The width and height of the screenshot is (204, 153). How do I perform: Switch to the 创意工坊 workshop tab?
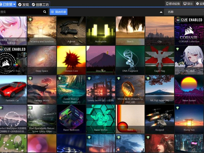pyautogui.click(x=40, y=5)
